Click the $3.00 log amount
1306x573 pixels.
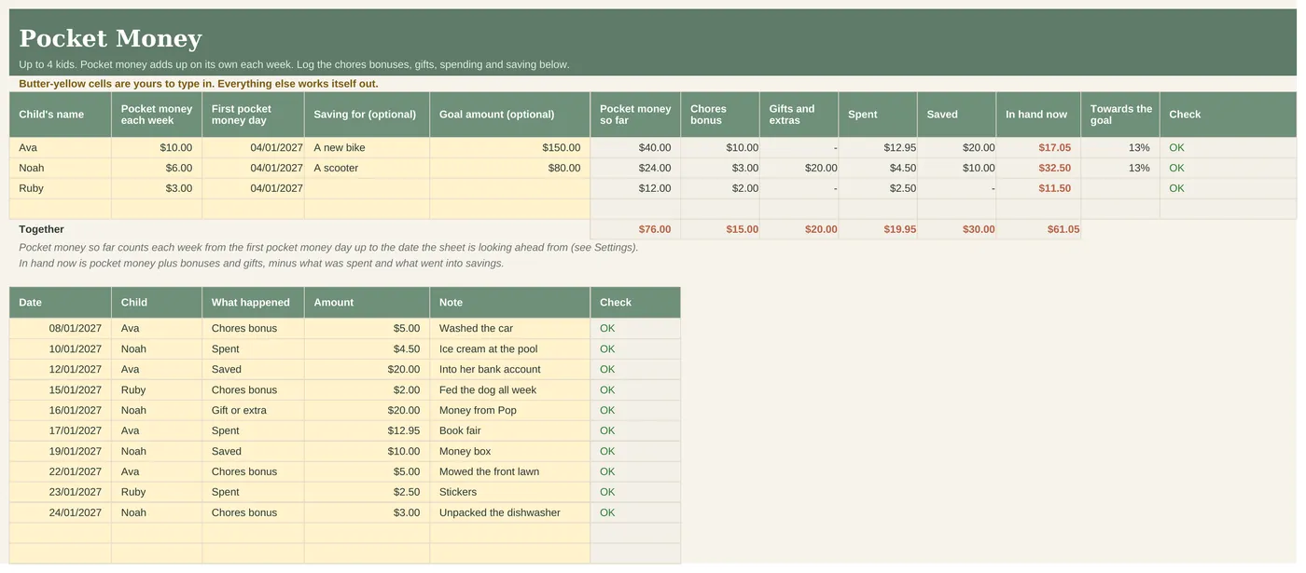pyautogui.click(x=367, y=512)
